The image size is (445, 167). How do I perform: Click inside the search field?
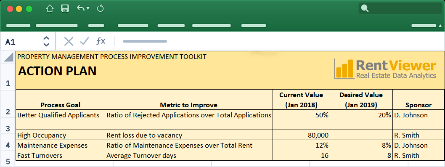pyautogui.click(x=400, y=8)
